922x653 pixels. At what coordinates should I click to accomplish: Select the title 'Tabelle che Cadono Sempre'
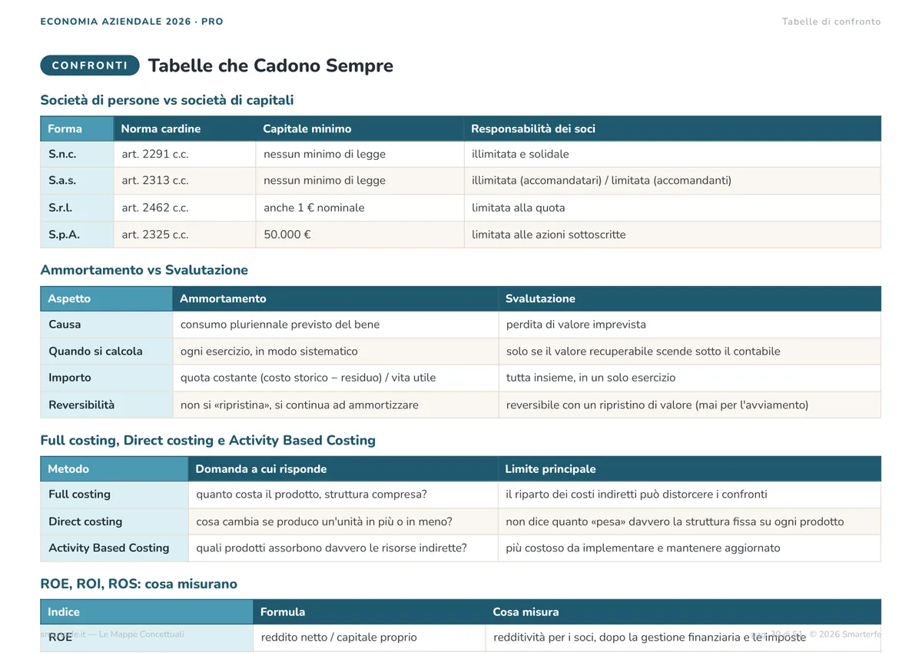270,65
